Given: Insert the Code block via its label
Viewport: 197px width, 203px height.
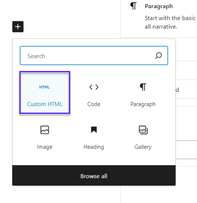Looking at the screenshot, I should coord(94,104).
